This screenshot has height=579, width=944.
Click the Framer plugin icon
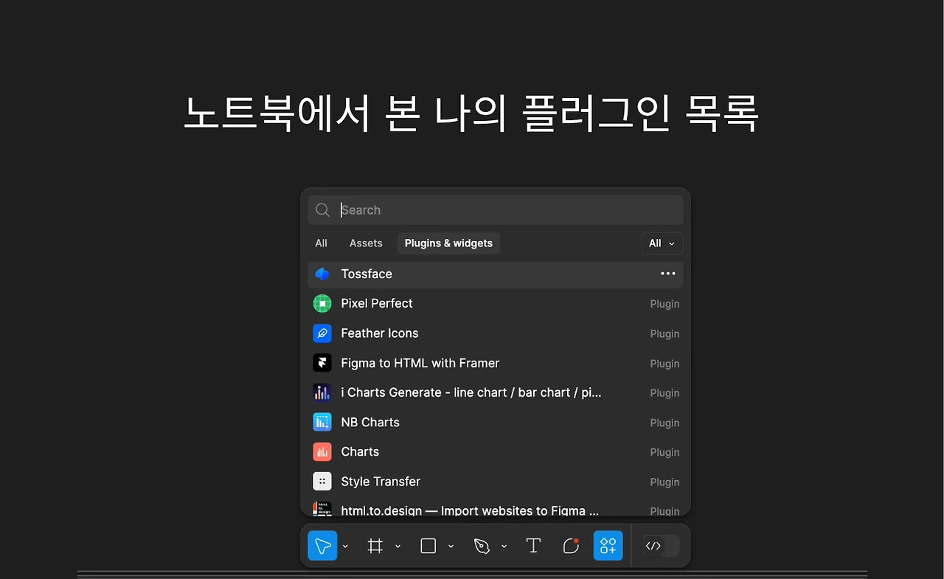(322, 363)
